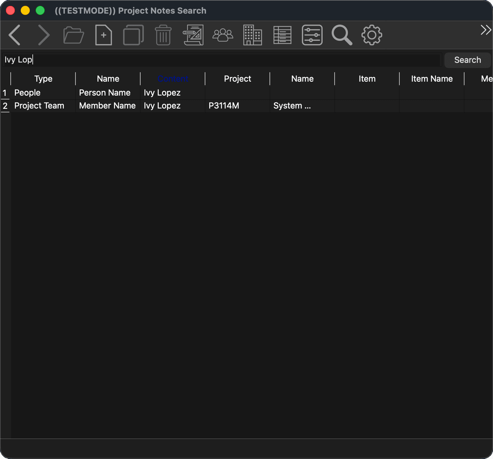Focus the search field containing Ivy Lop
This screenshot has width=493, height=459.
222,60
